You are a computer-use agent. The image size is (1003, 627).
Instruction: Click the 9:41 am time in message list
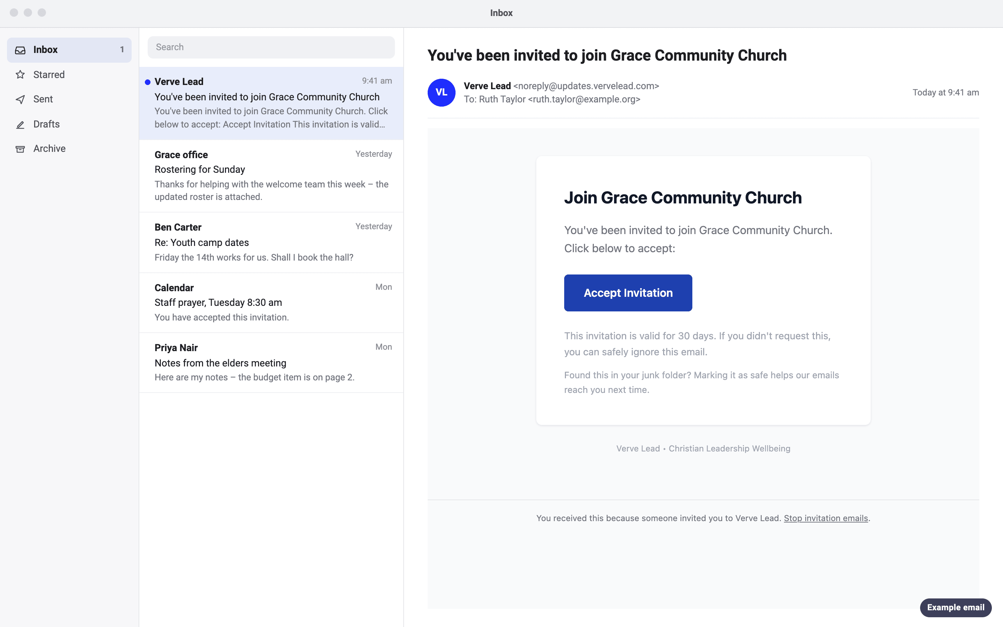pyautogui.click(x=377, y=81)
